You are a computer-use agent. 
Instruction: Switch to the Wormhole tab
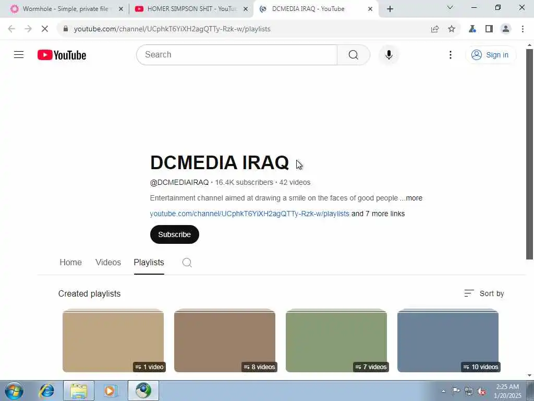65,9
